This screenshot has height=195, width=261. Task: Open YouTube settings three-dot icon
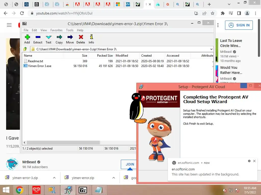coord(218,25)
